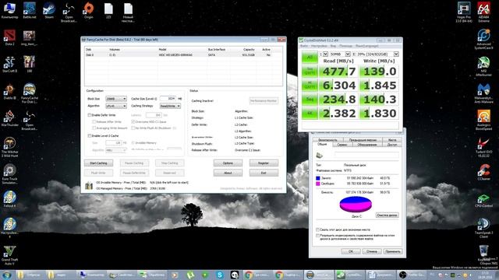Launch CCleaner desktop shortcut
The image size is (499, 280).
click(x=483, y=173)
